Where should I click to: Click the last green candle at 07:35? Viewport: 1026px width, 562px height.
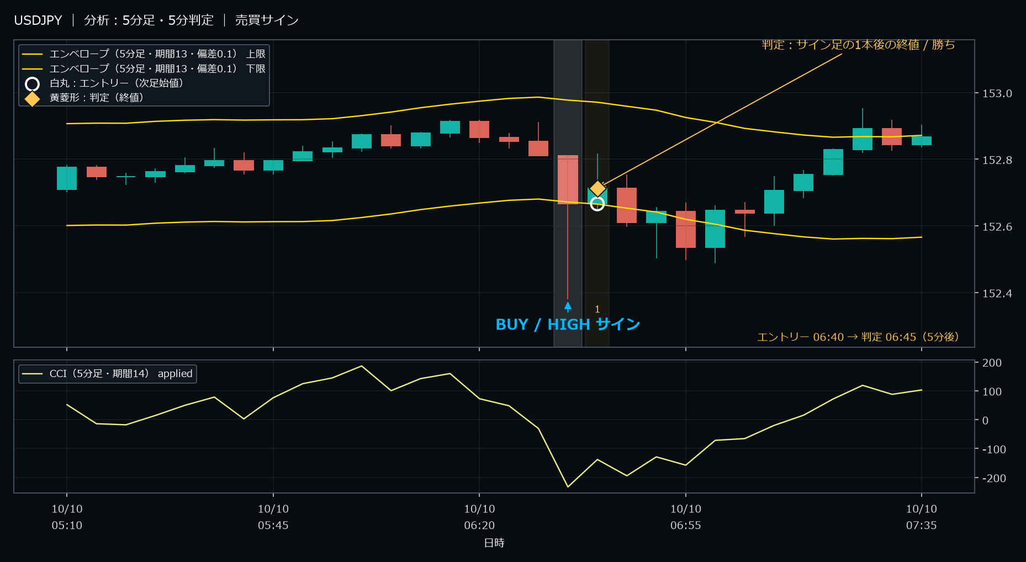point(921,141)
